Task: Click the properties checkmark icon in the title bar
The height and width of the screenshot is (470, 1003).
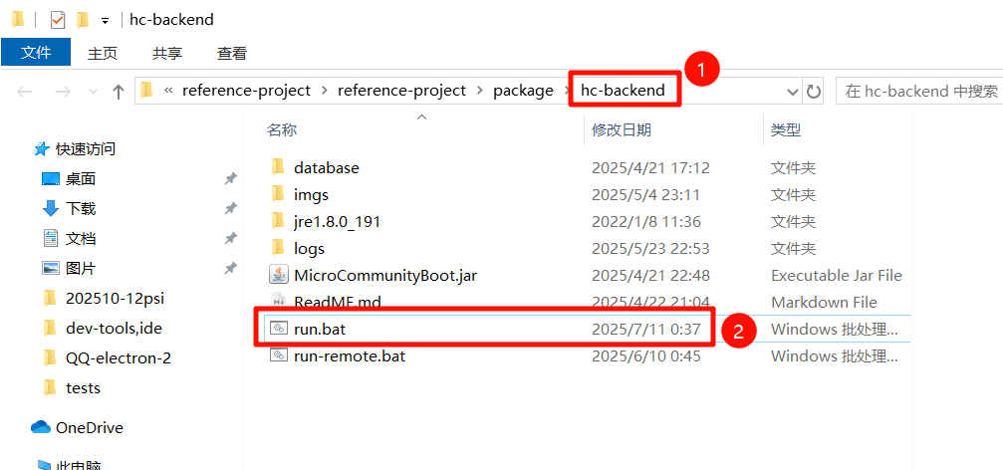Action: (x=58, y=19)
